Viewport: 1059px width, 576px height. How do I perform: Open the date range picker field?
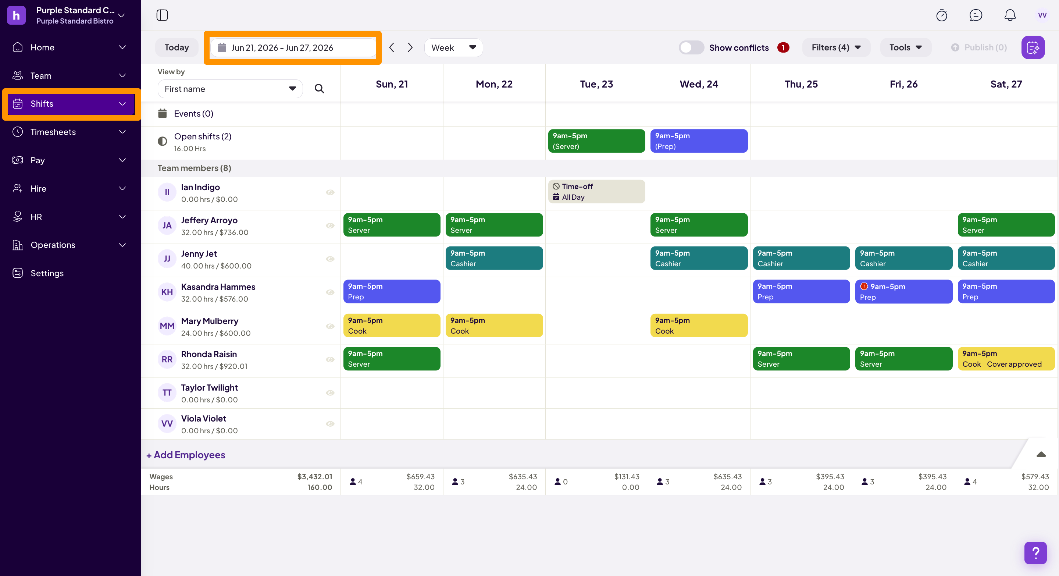point(293,48)
